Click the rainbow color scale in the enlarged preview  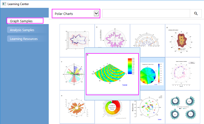[x=130, y=66]
